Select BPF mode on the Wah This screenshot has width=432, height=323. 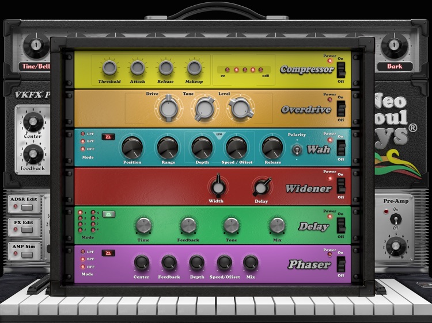click(82, 141)
